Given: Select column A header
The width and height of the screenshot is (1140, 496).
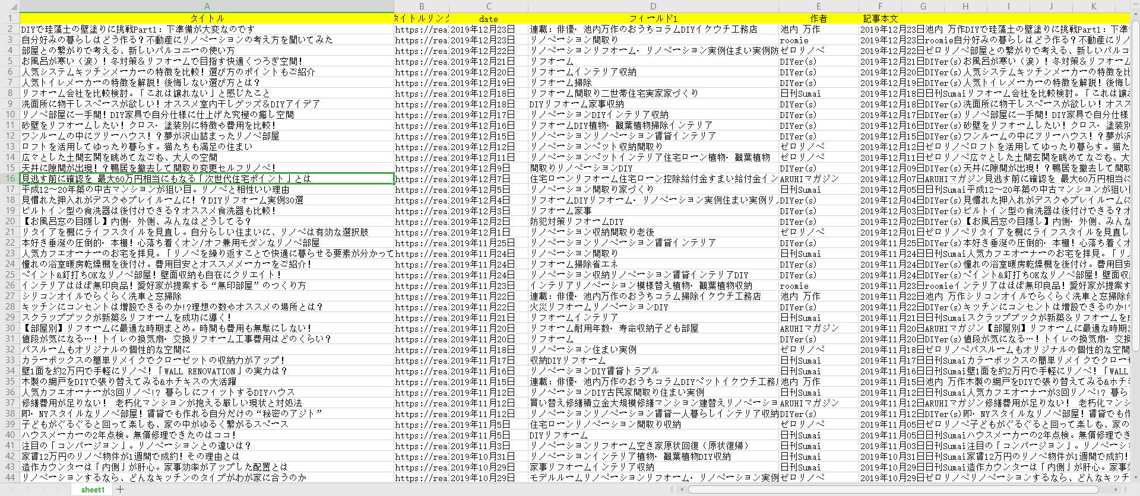Looking at the screenshot, I should (207, 6).
